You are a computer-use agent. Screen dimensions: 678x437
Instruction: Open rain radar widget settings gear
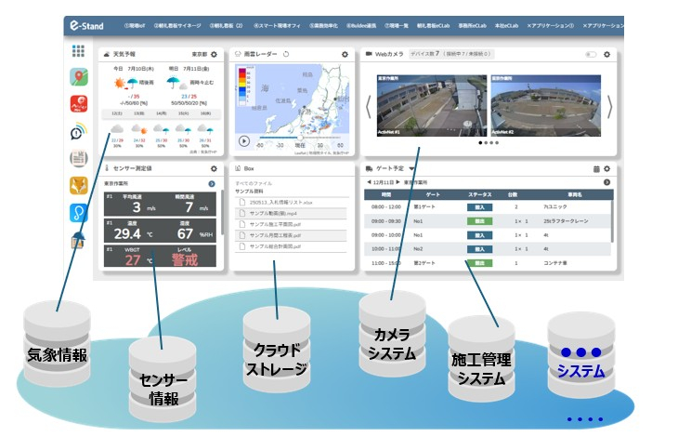[x=346, y=56]
